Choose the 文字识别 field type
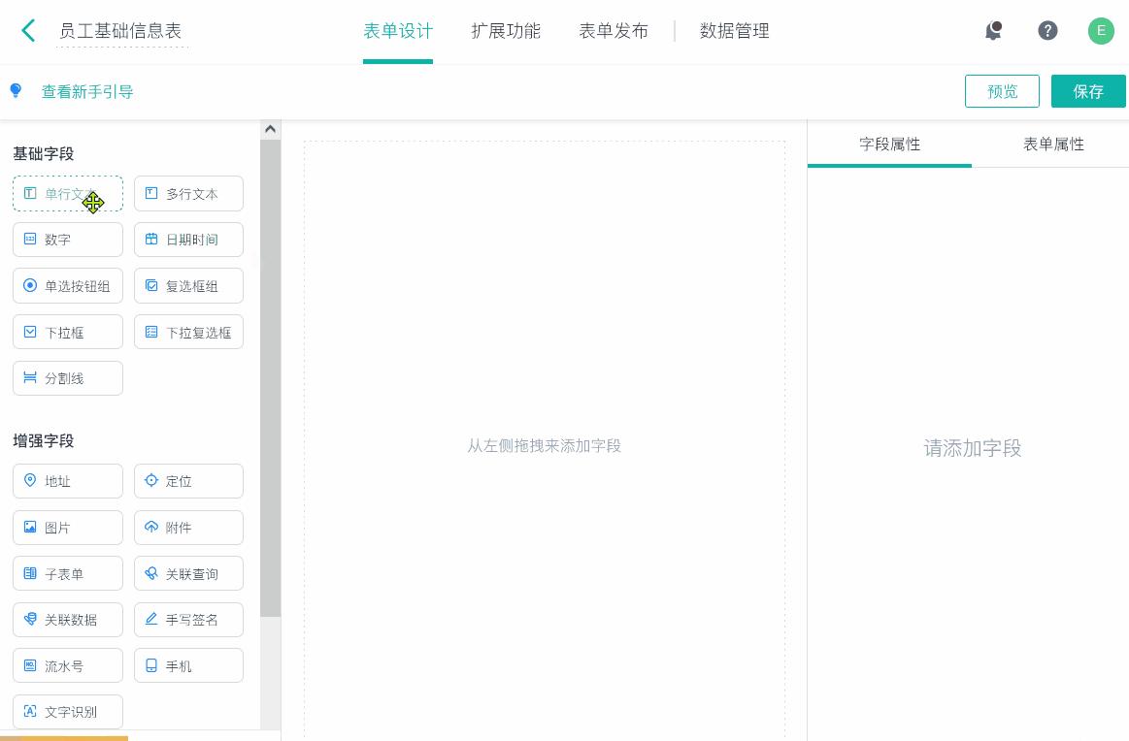1129x741 pixels. 67,711
